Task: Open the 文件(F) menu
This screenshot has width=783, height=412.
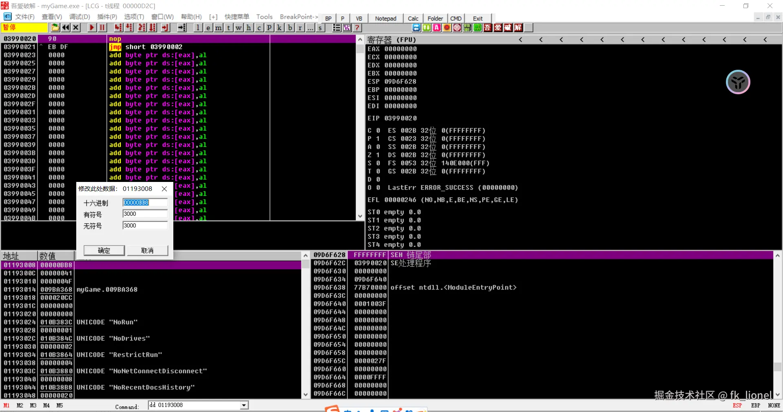Action: pos(25,17)
